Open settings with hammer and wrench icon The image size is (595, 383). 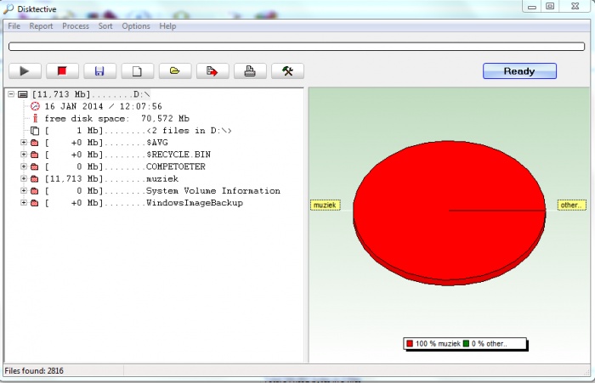287,71
